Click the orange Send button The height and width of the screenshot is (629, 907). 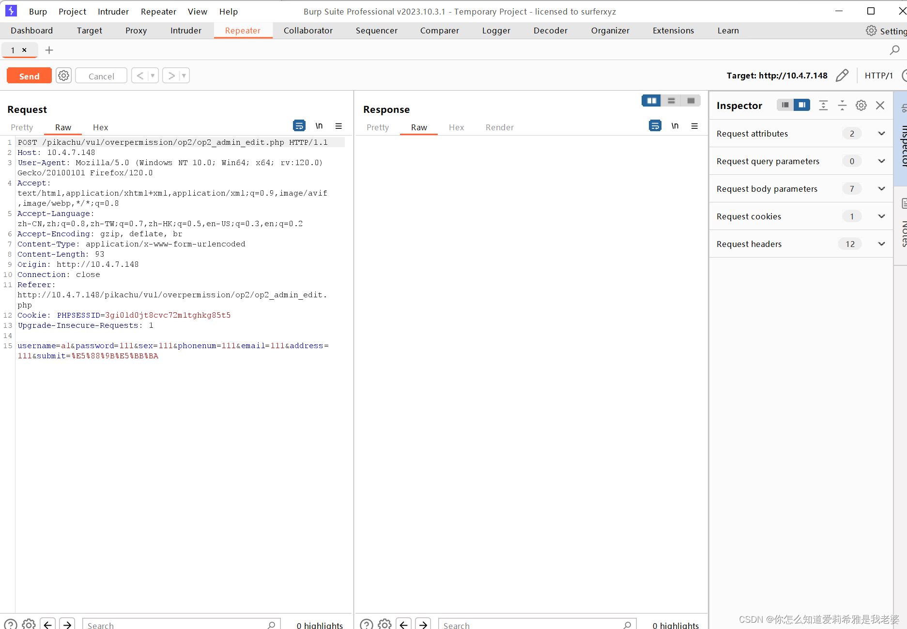(29, 76)
